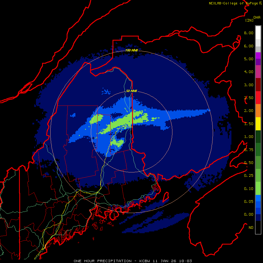Click the 8.00 legend value

point(249,33)
